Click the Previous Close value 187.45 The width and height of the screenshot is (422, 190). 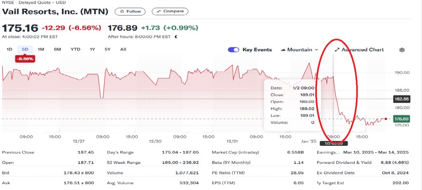86,152
